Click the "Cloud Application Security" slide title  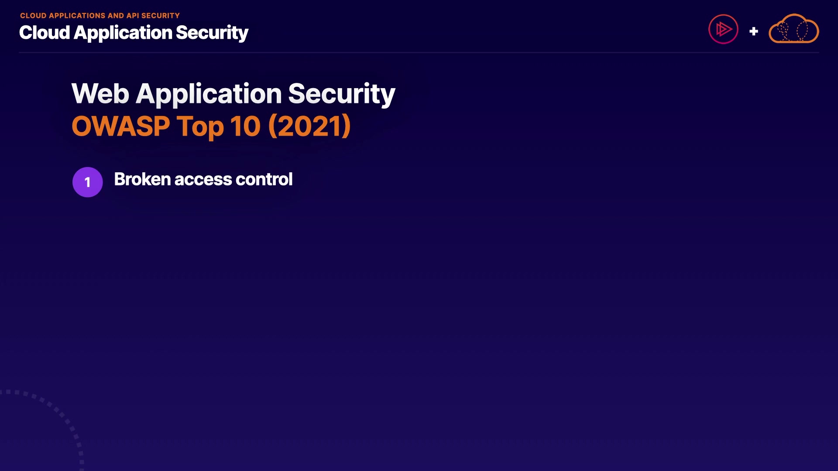pyautogui.click(x=134, y=33)
